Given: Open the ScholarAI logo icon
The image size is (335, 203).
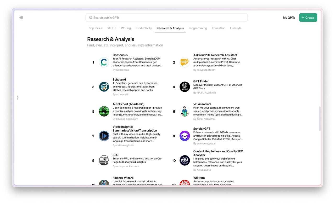Looking at the screenshot, I should tap(104, 87).
